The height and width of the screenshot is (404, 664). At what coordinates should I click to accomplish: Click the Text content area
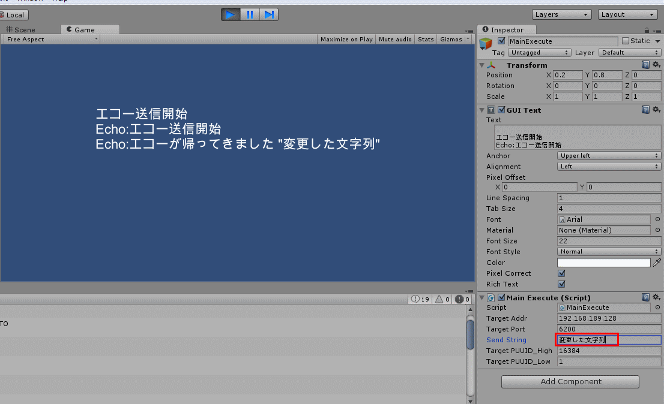[578, 137]
